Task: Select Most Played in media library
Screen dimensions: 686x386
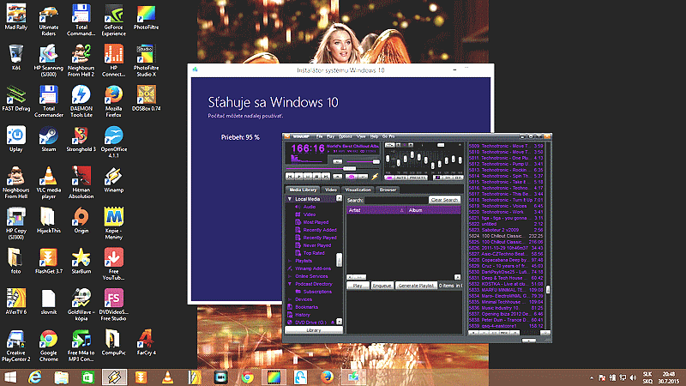Action: [x=316, y=222]
